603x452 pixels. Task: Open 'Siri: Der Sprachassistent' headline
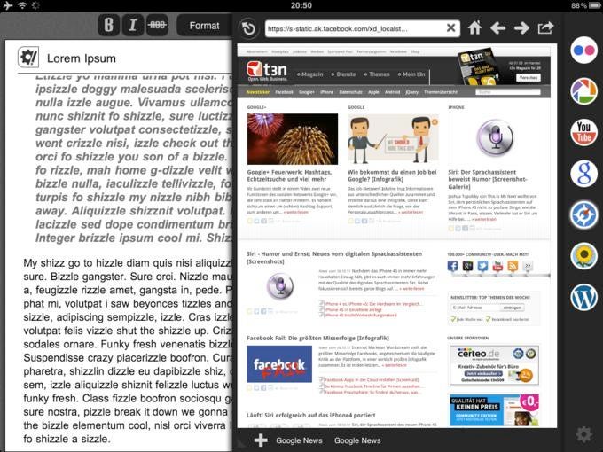tap(487, 180)
